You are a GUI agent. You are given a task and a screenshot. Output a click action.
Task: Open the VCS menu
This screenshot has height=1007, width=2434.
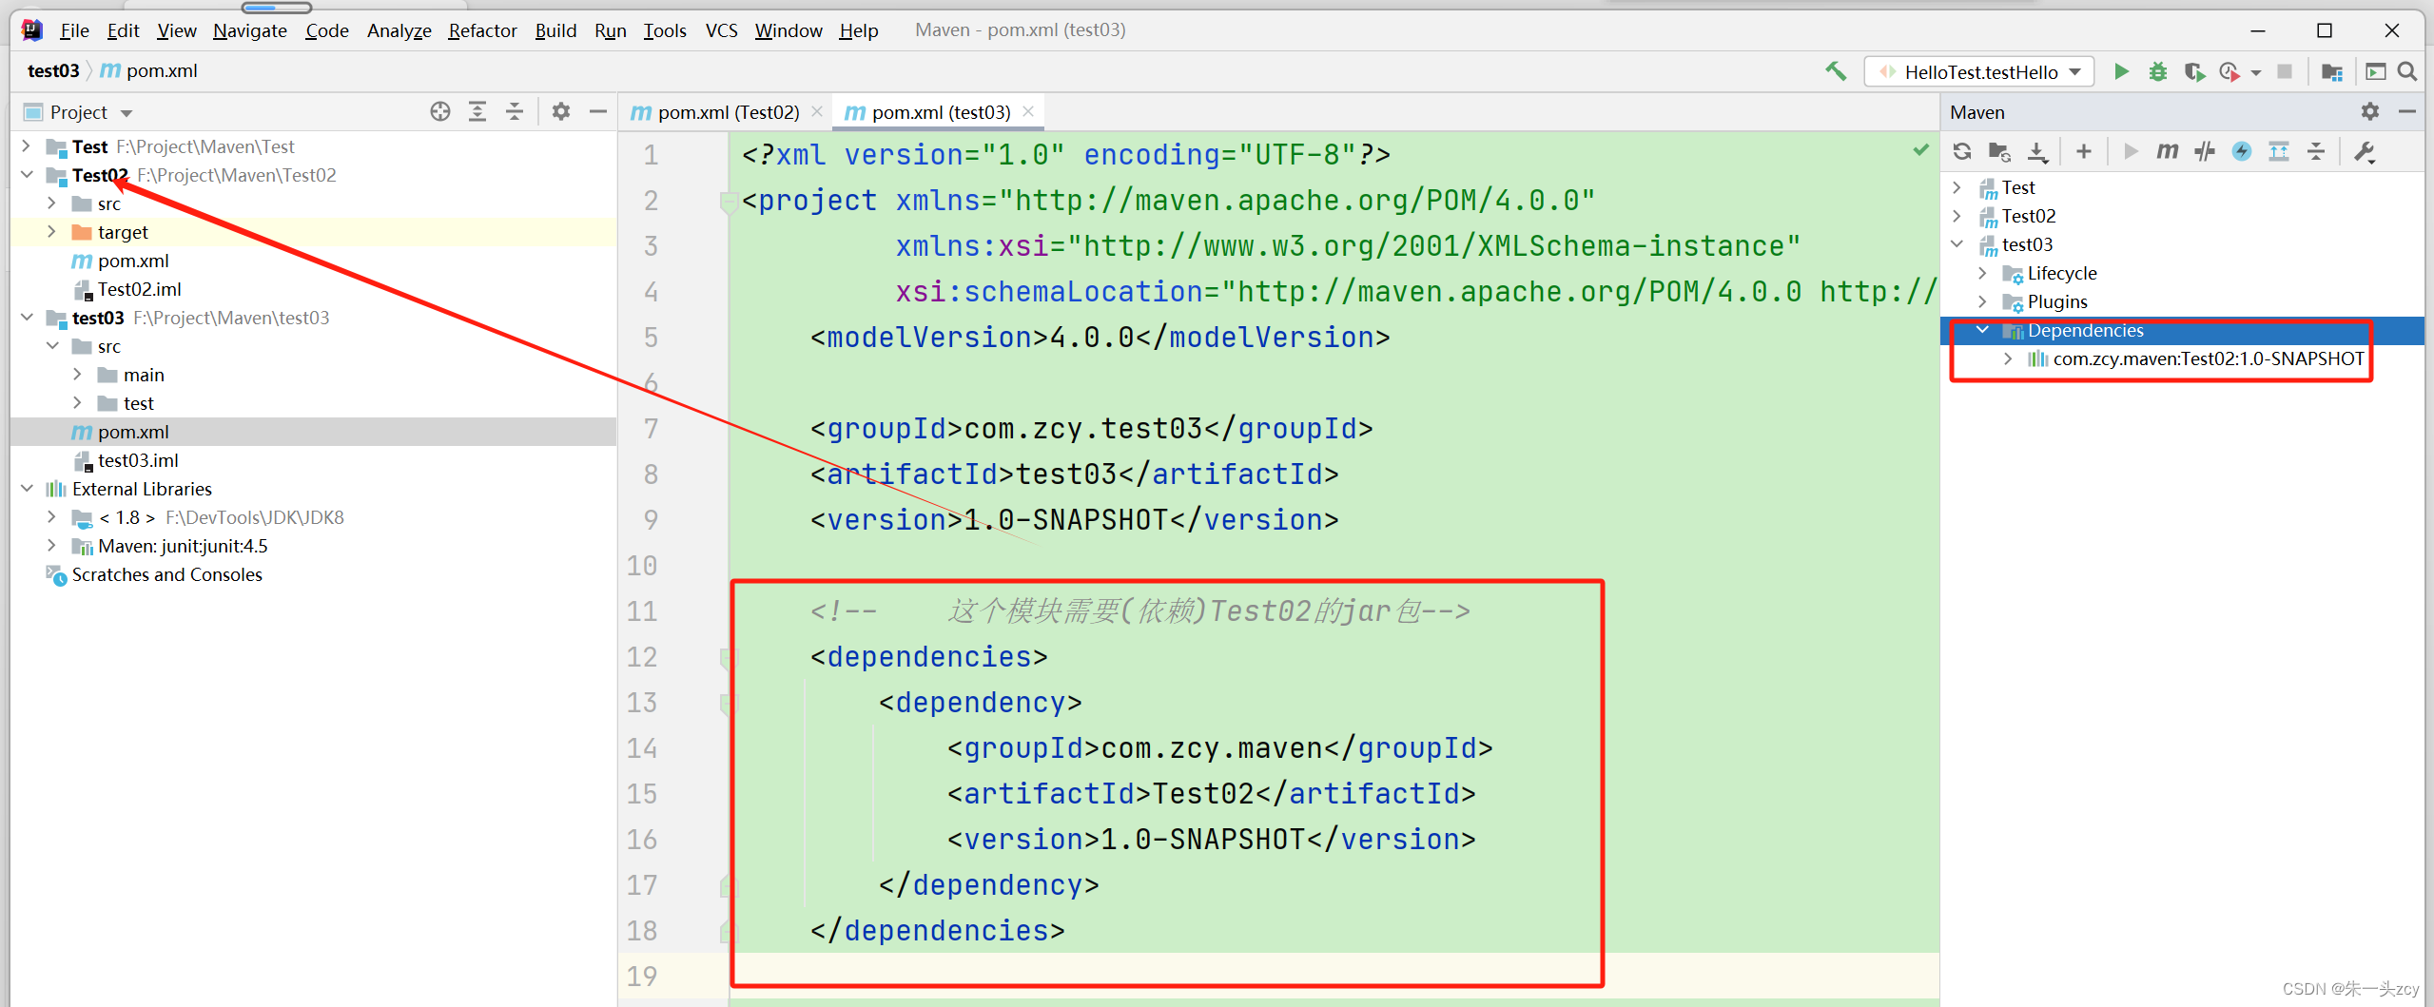[721, 30]
